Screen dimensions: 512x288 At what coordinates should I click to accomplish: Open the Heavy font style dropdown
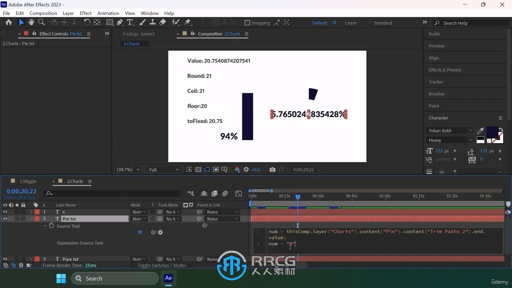pos(450,140)
